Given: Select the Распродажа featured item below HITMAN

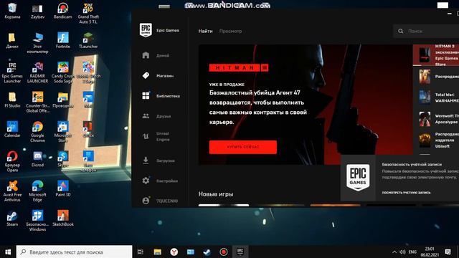Looking at the screenshot, I should [x=436, y=77].
